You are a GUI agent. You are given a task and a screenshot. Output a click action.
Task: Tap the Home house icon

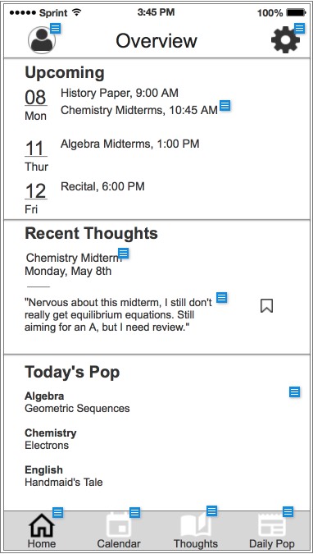tap(42, 526)
